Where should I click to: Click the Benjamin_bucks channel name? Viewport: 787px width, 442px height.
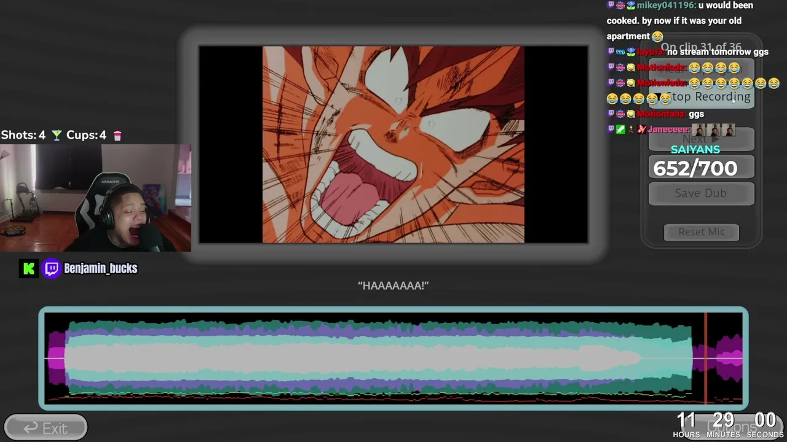tap(101, 268)
